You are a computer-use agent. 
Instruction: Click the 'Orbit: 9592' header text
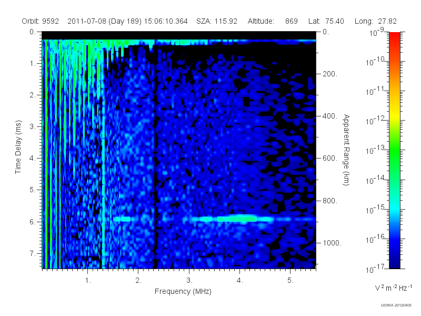(40, 21)
